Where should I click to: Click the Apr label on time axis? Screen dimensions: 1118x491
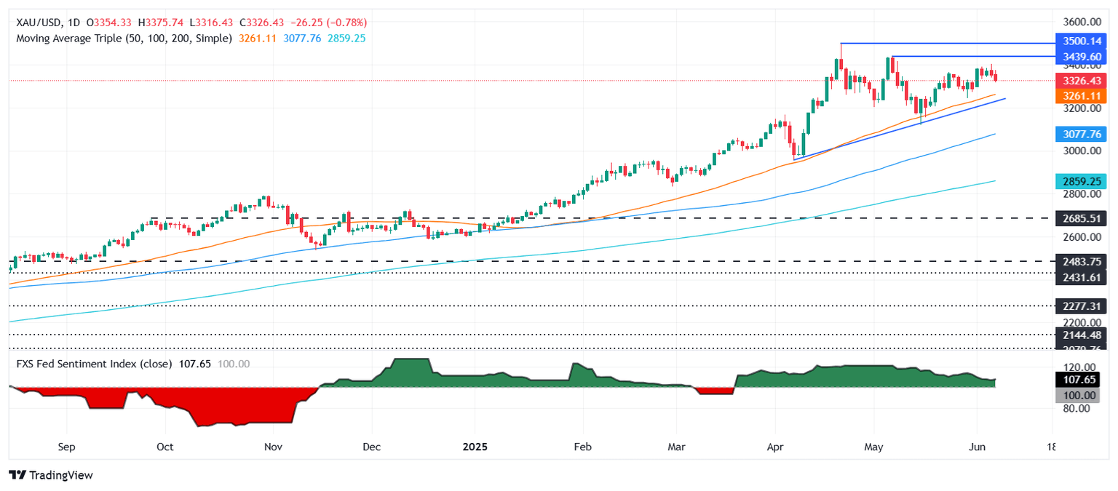(x=775, y=447)
